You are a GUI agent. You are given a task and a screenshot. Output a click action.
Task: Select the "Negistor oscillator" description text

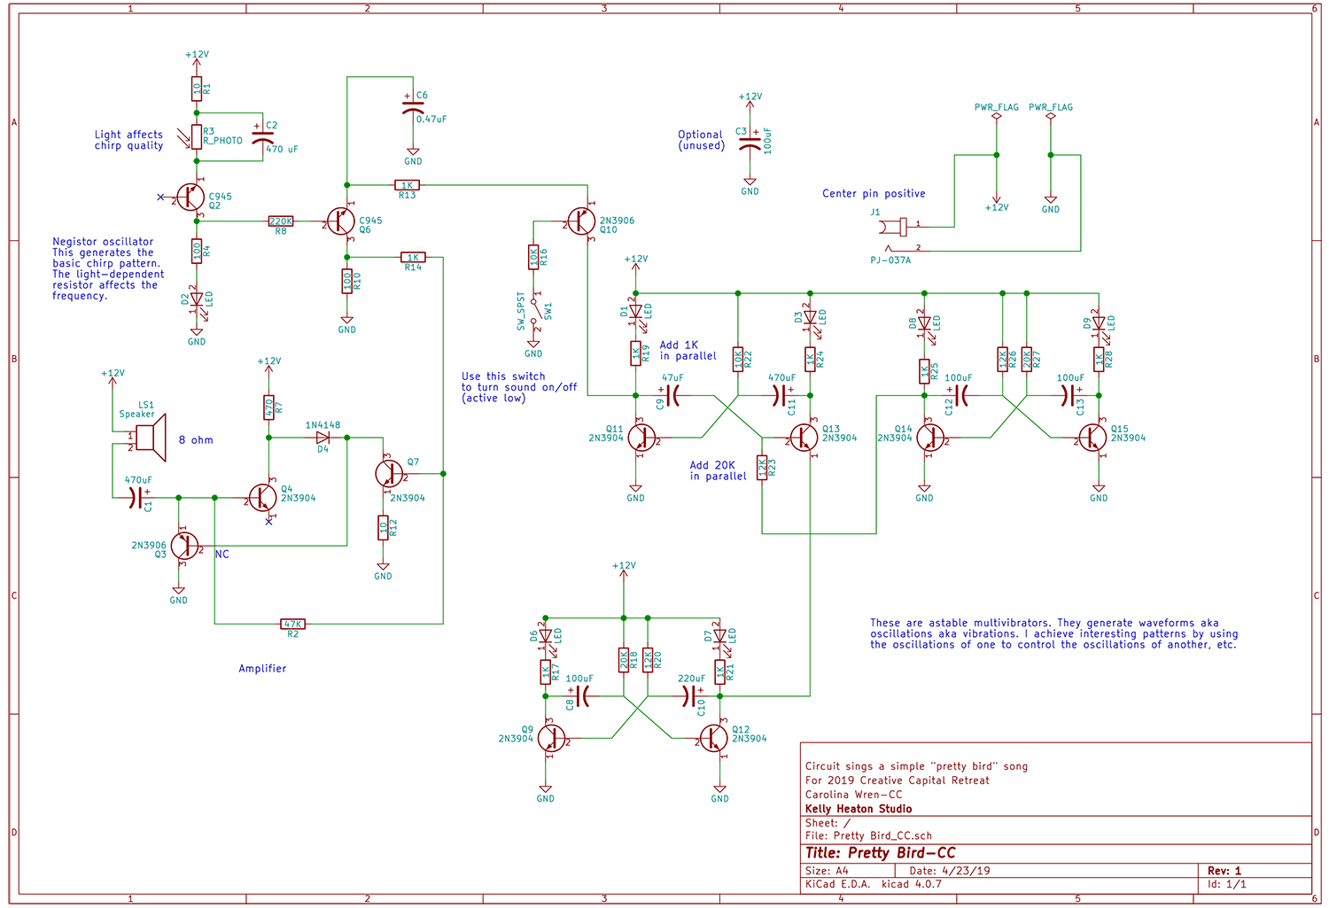point(108,268)
